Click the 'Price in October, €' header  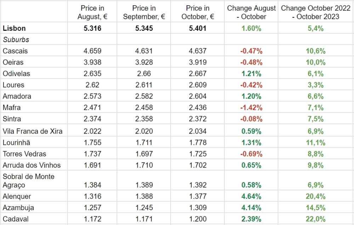[x=198, y=12]
